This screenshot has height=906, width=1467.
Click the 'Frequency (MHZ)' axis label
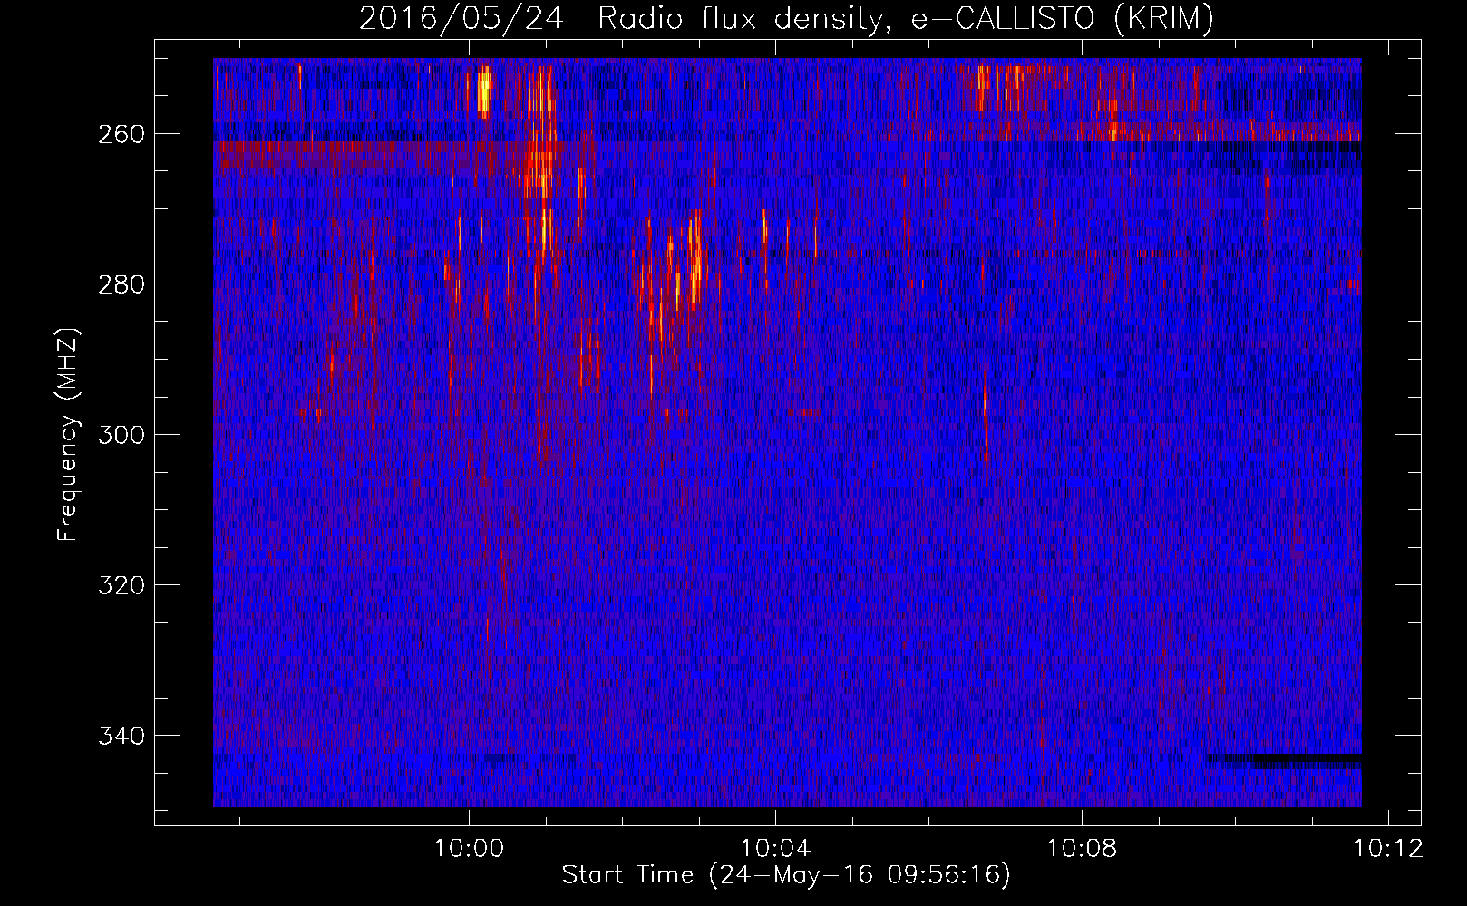(x=68, y=434)
